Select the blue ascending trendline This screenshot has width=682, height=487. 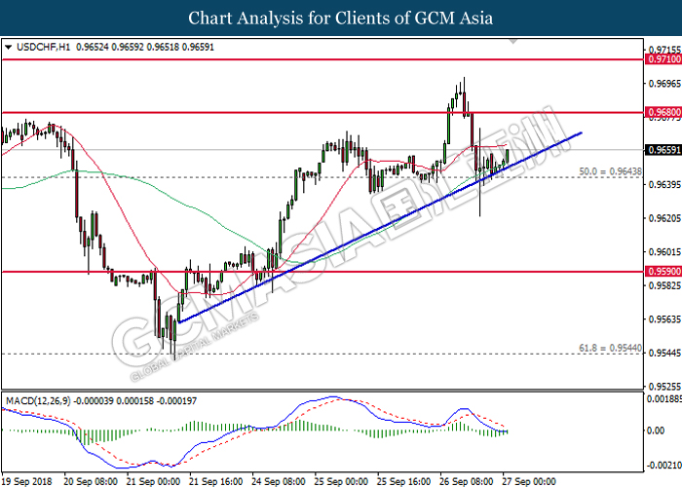tap(380, 227)
